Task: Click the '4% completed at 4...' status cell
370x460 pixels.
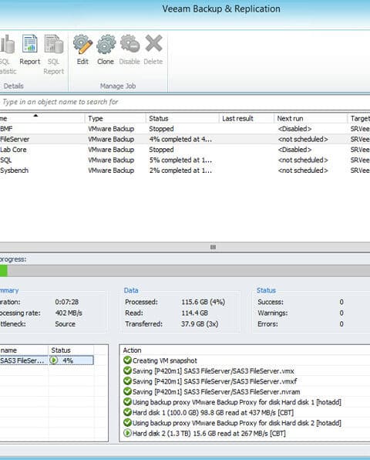Action: [180, 139]
